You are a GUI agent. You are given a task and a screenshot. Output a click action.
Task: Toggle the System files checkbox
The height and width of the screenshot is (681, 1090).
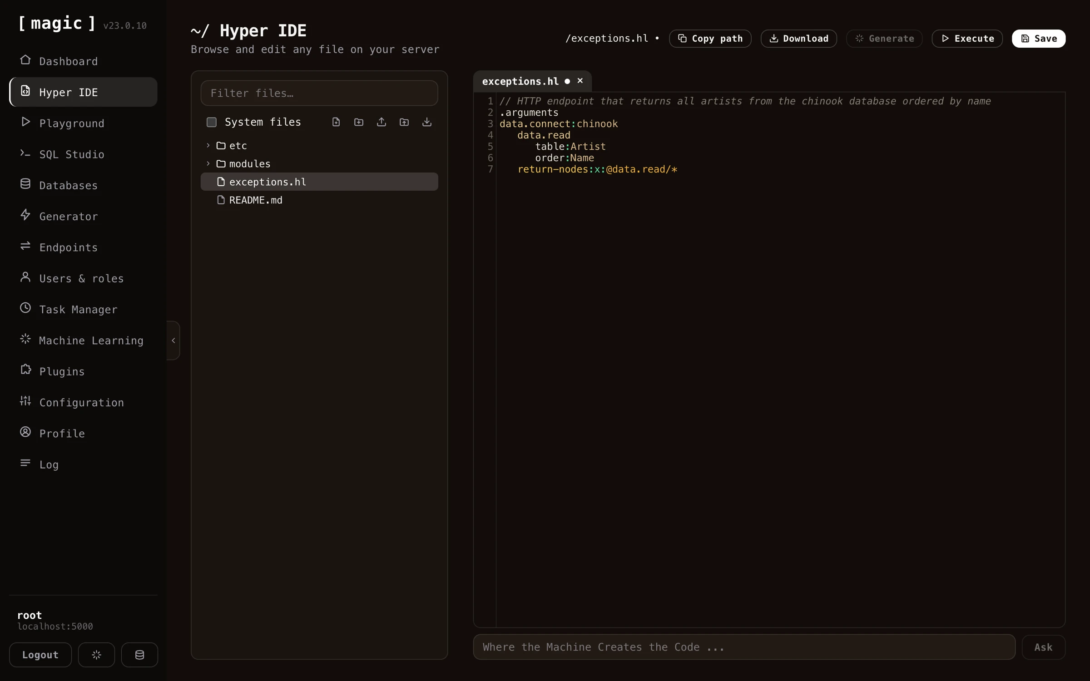[x=212, y=122]
